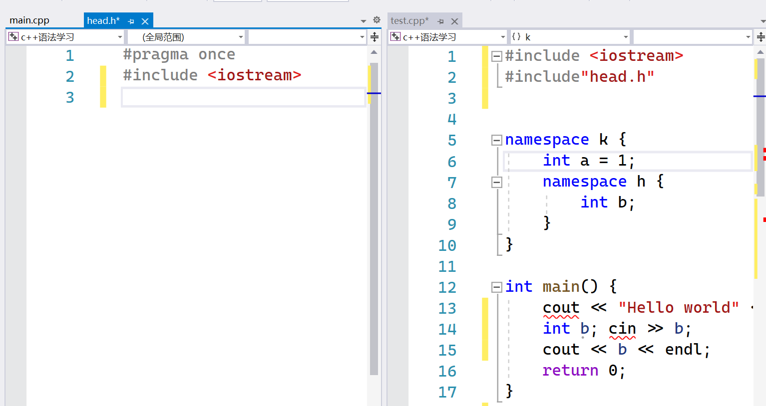Image resolution: width=766 pixels, height=406 pixels.
Task: Click 'namespace' keyword on line 5
Action: click(x=547, y=140)
